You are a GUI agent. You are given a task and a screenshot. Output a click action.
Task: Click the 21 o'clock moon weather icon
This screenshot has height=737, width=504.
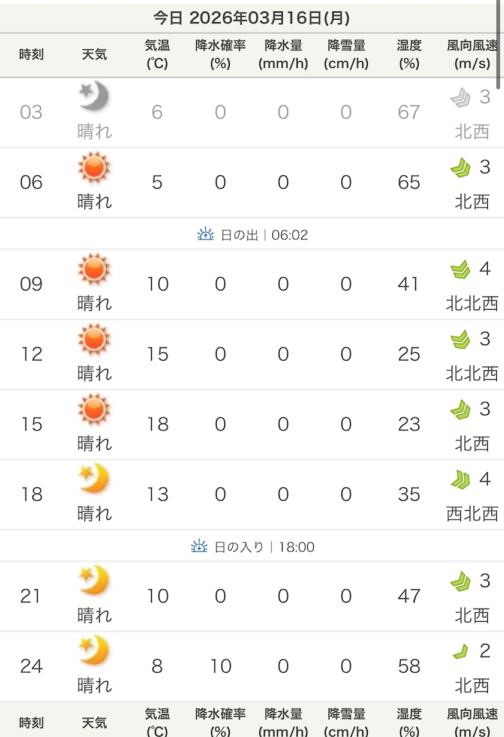click(94, 582)
